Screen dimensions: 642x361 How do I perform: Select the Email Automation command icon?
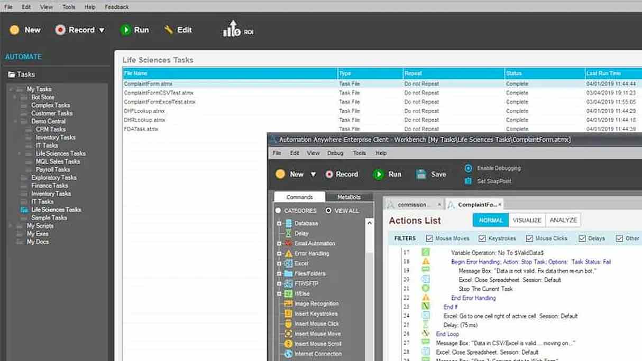coord(288,243)
